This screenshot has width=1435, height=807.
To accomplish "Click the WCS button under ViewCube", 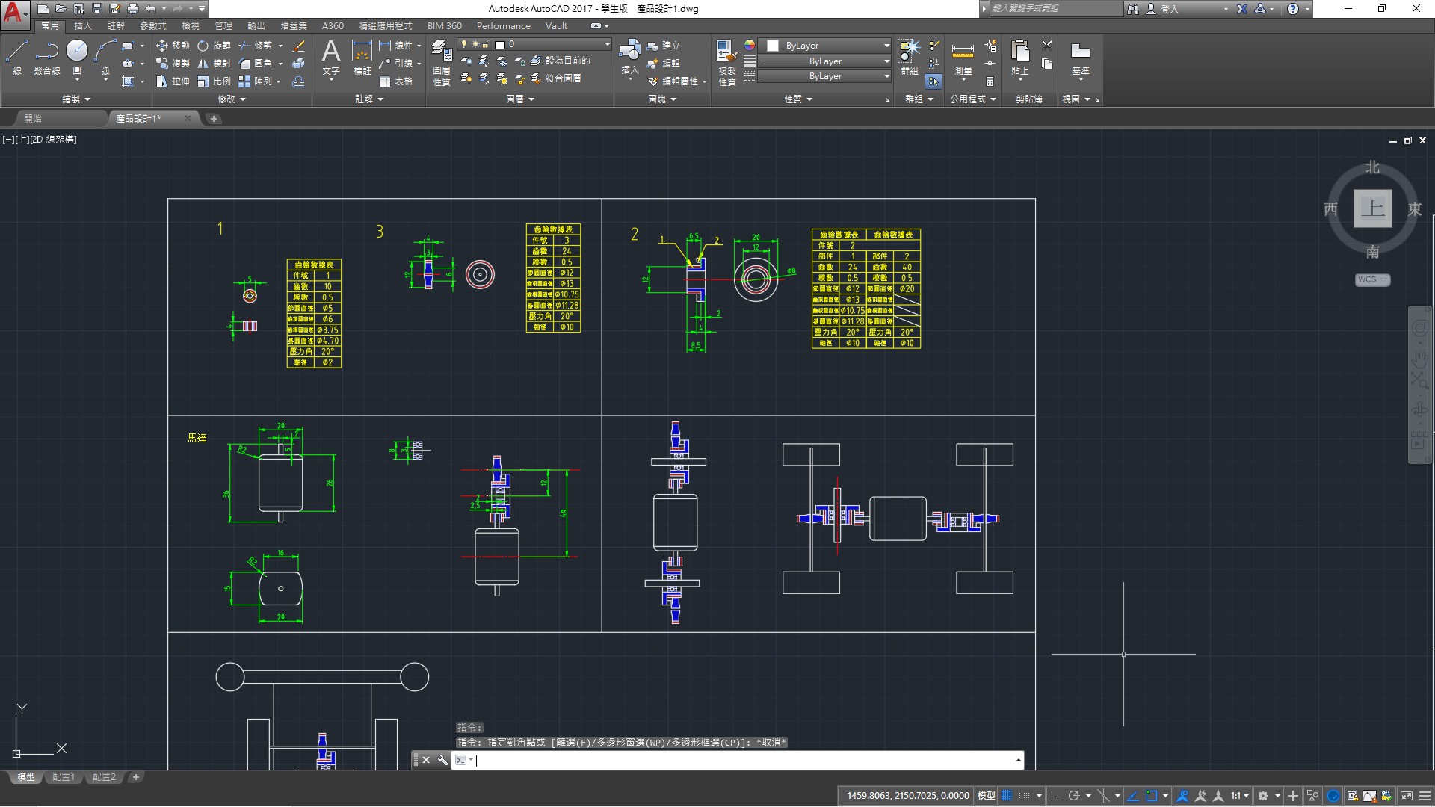I will tap(1371, 279).
